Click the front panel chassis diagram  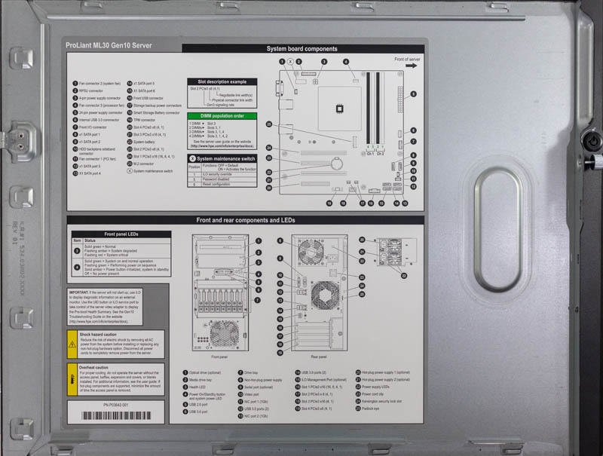point(220,293)
